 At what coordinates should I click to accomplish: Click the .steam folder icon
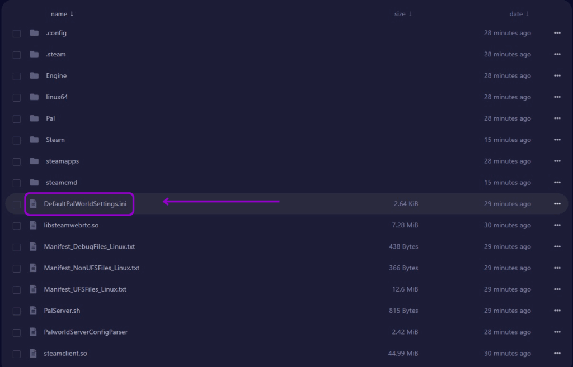34,54
